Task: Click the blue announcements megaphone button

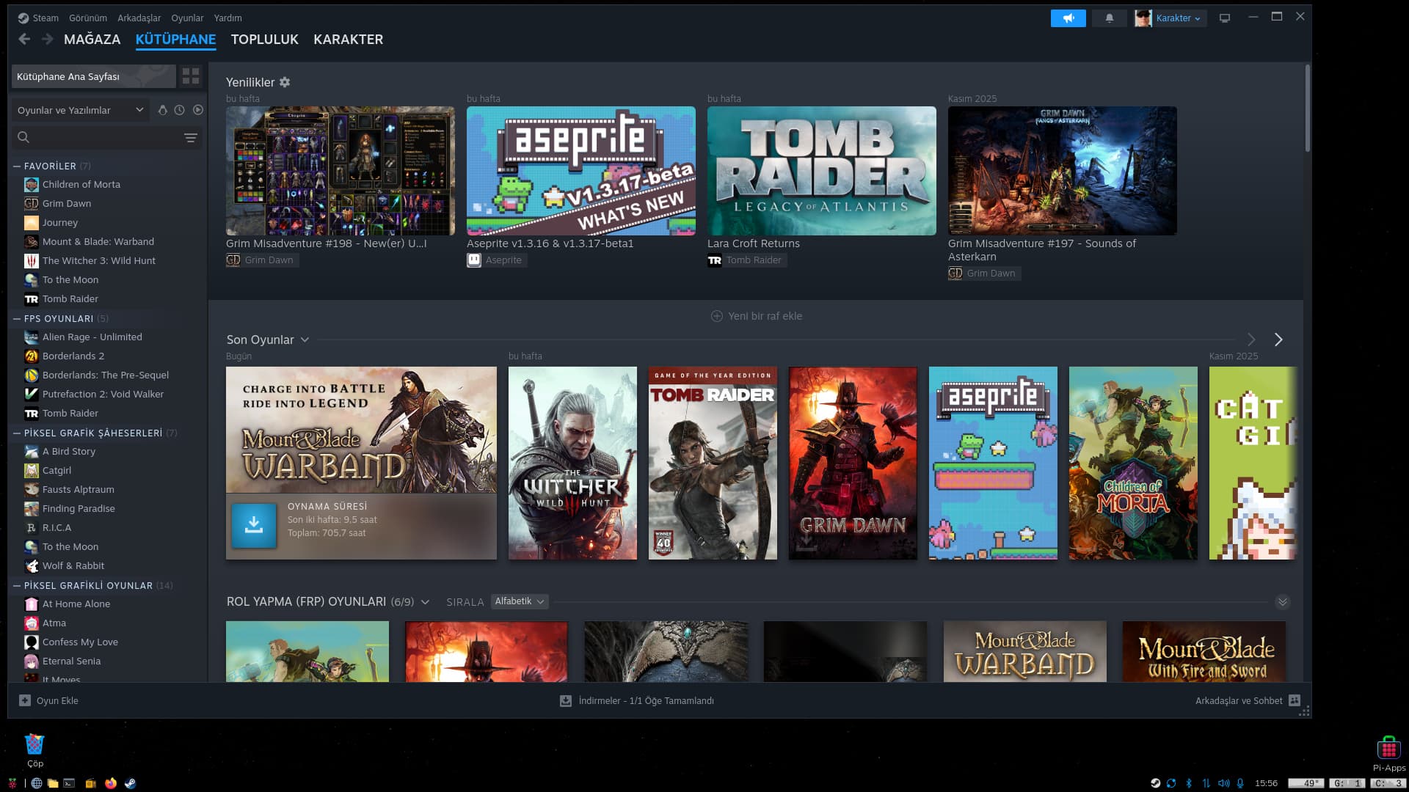Action: 1068,18
